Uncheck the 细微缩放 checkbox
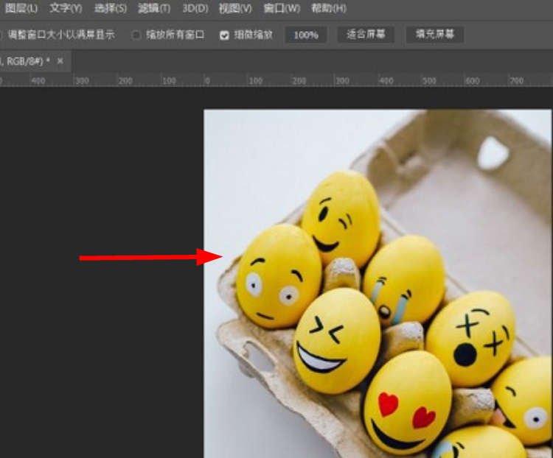553x458 pixels. pyautogui.click(x=224, y=35)
